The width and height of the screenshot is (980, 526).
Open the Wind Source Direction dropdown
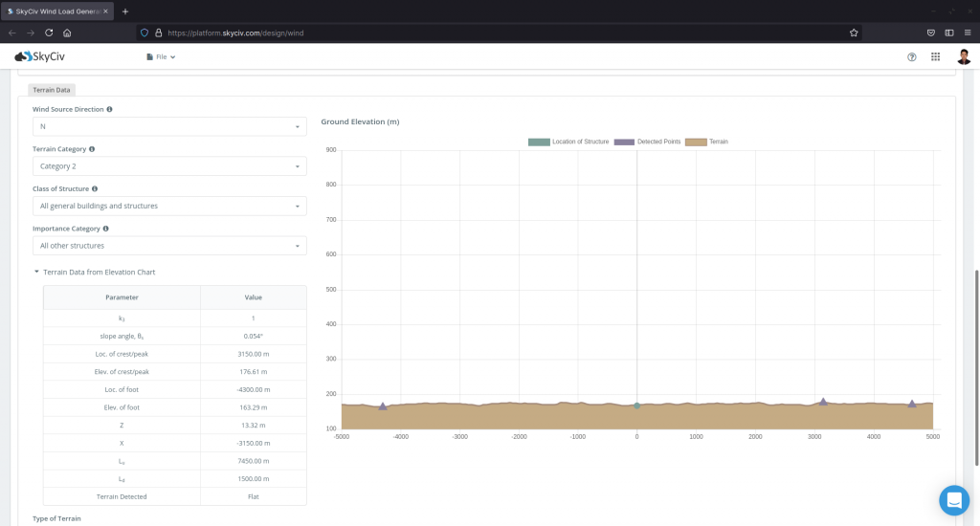coord(169,126)
